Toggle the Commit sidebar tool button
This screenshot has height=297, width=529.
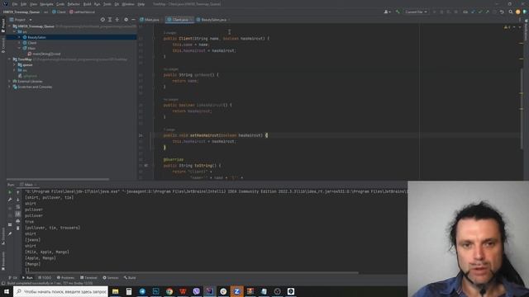click(x=3, y=45)
